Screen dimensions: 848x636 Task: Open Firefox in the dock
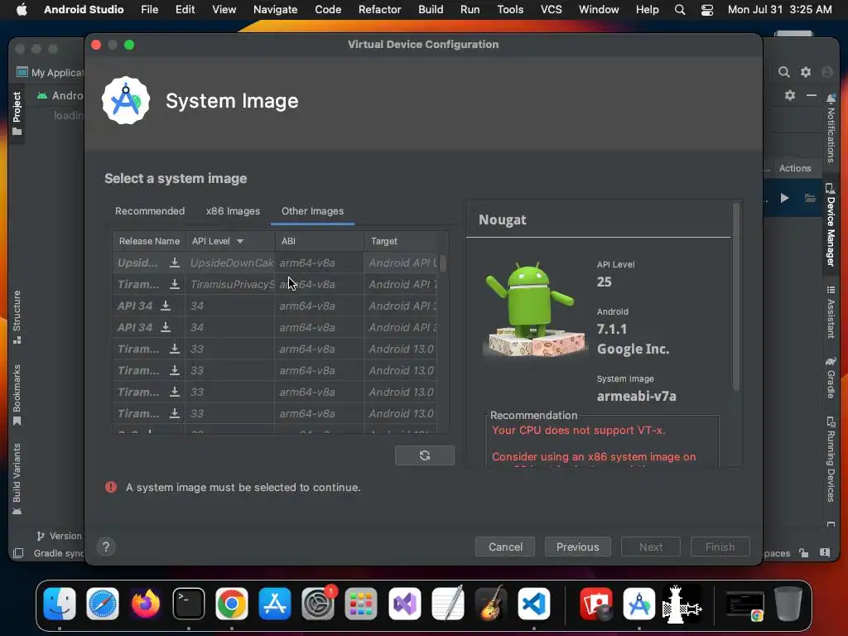point(146,604)
